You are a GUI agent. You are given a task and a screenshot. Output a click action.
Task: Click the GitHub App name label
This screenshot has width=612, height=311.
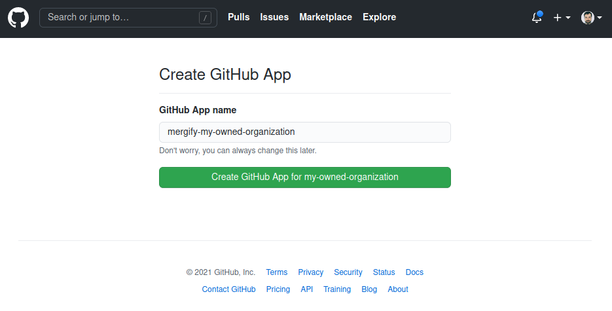(198, 110)
